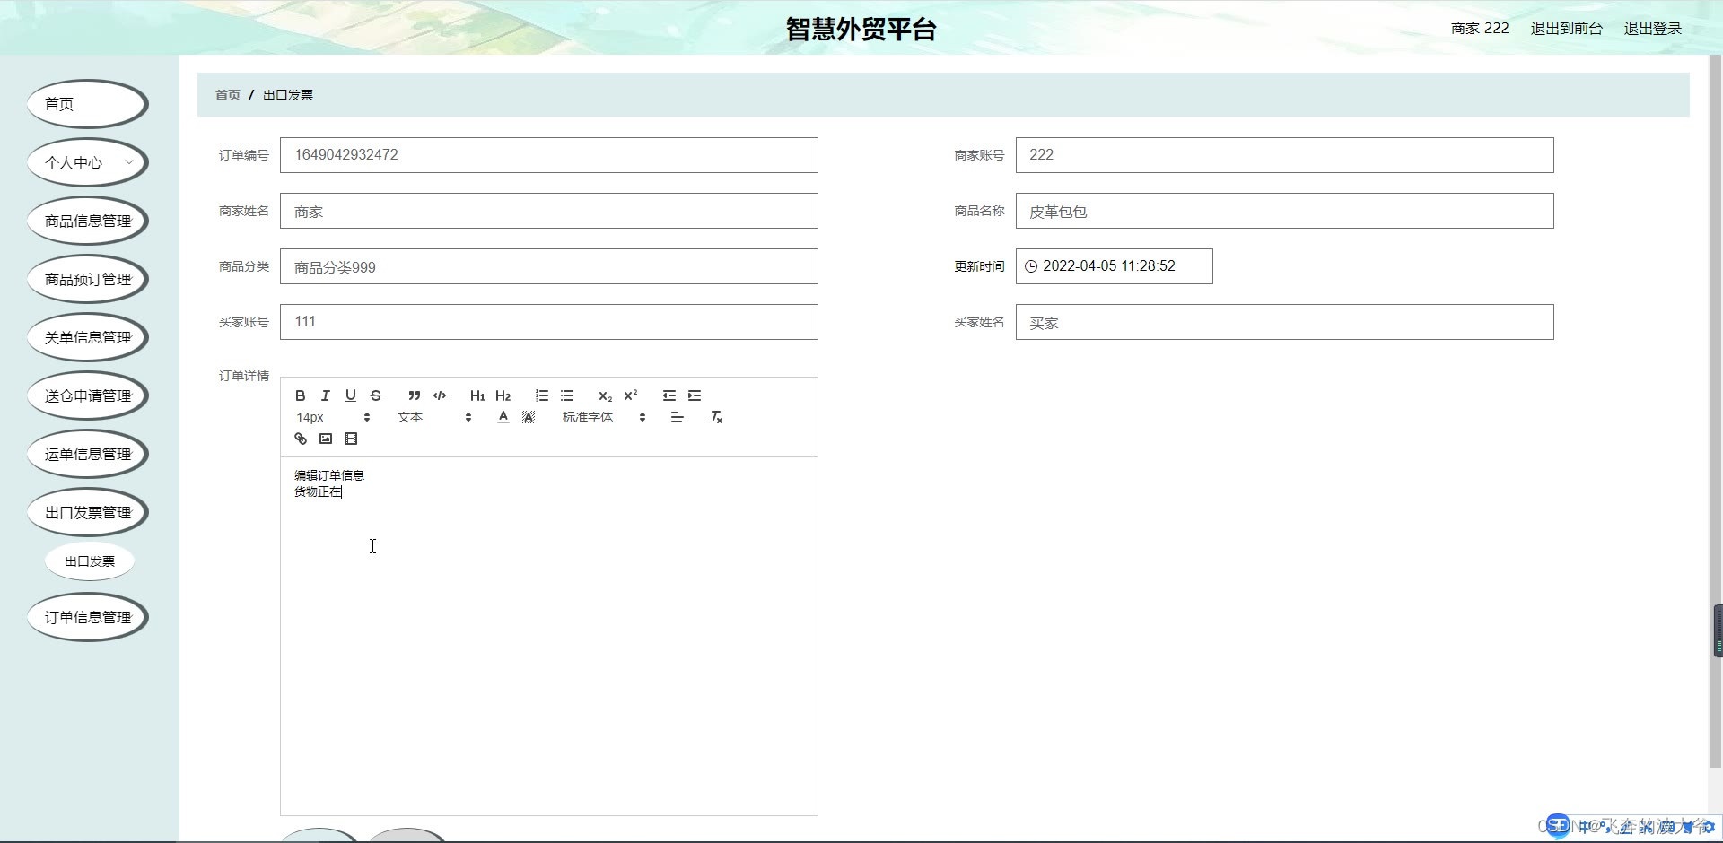Decrease indent of the paragraph

coord(669,395)
